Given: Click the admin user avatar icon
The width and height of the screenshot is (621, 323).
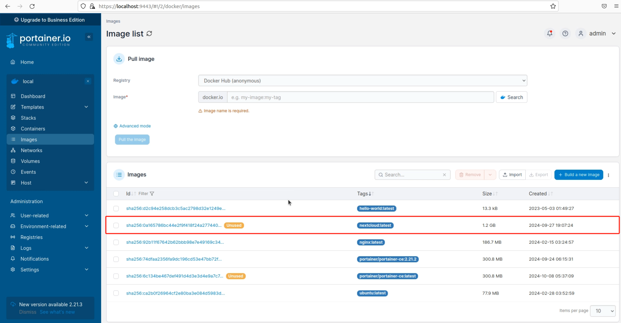Looking at the screenshot, I should (x=581, y=33).
